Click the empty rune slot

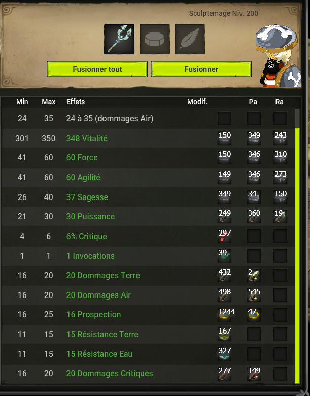click(x=155, y=39)
